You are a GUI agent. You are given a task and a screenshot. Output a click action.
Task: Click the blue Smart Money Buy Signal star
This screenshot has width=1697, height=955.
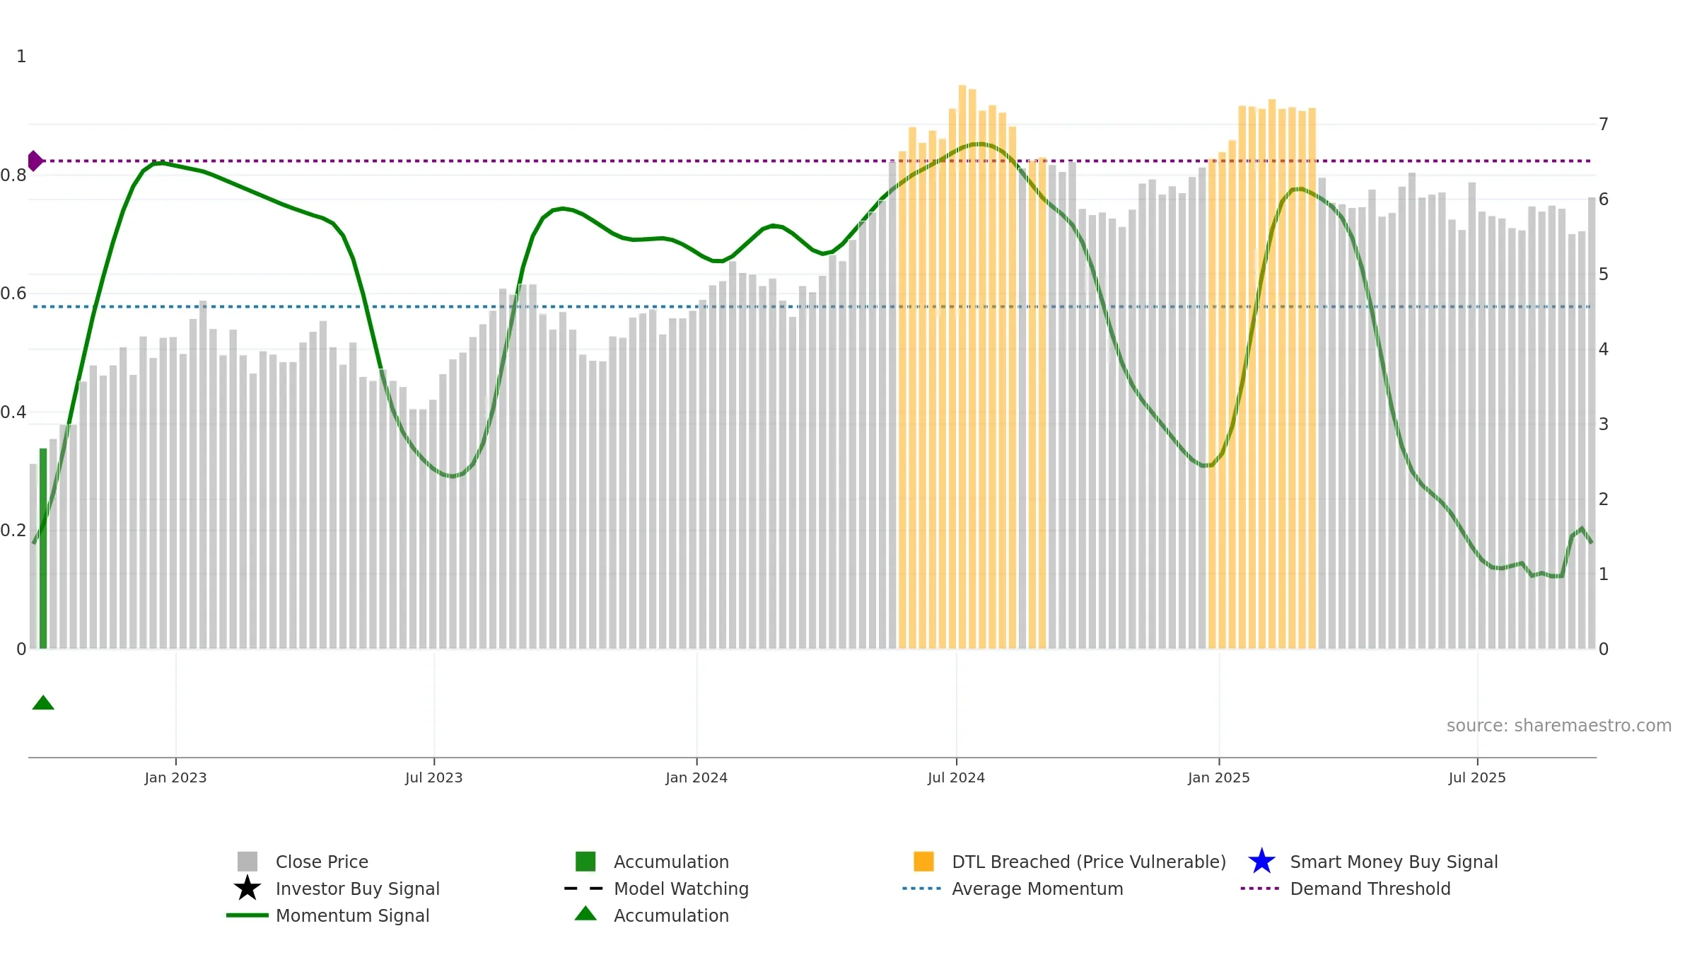[1262, 862]
